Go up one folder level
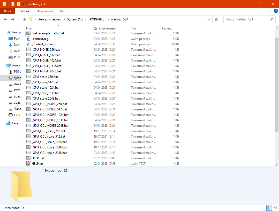The image size is (279, 211). (x=24, y=19)
